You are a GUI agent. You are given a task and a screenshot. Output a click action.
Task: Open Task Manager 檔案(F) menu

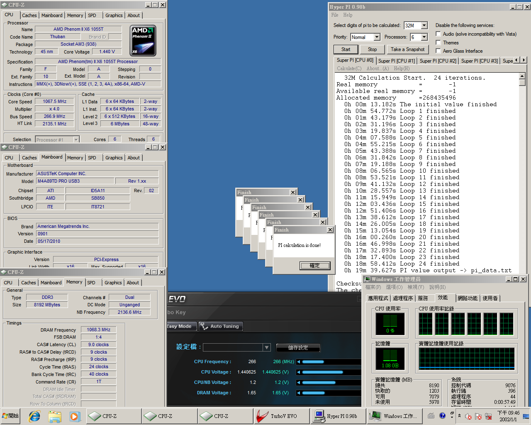(x=373, y=287)
